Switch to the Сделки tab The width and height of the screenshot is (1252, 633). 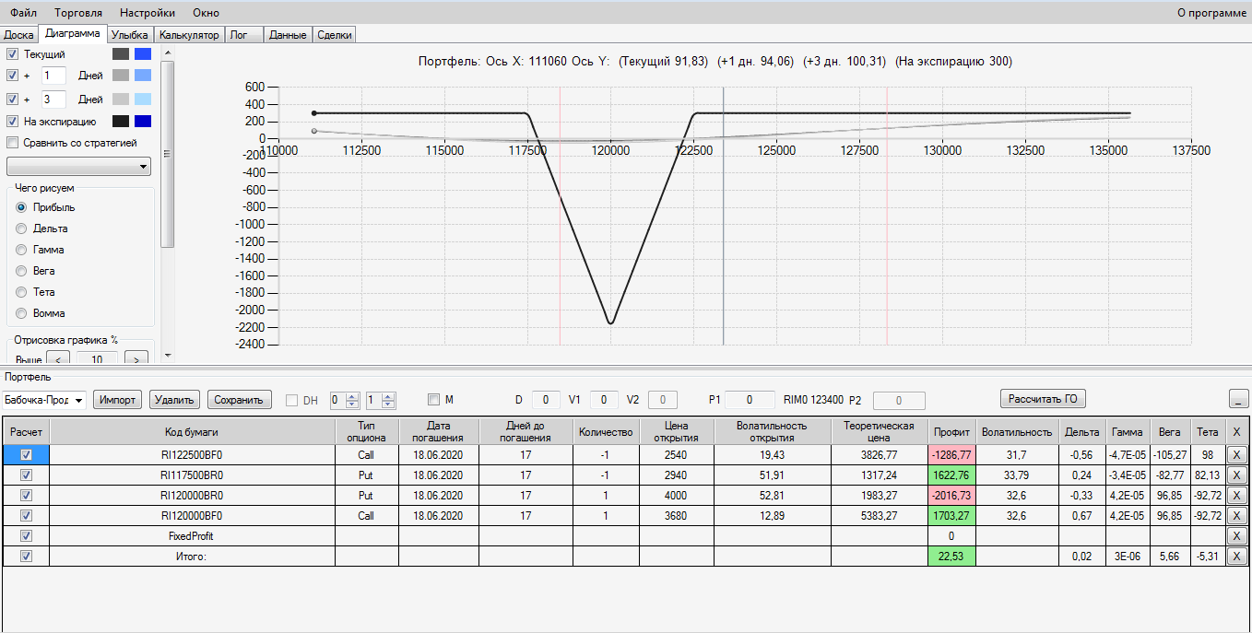pos(334,35)
